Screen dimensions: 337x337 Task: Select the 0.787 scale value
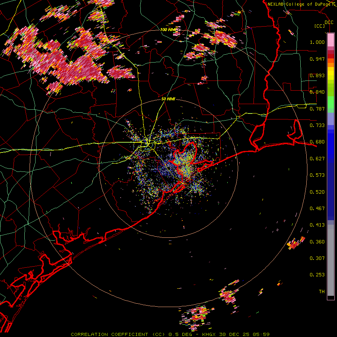tap(317, 109)
